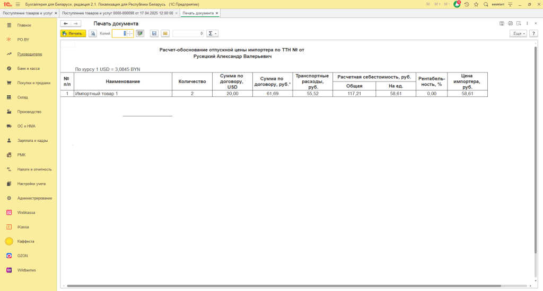Click the vertical scrollbar of the document
543x291 pixels.
[x=536, y=150]
